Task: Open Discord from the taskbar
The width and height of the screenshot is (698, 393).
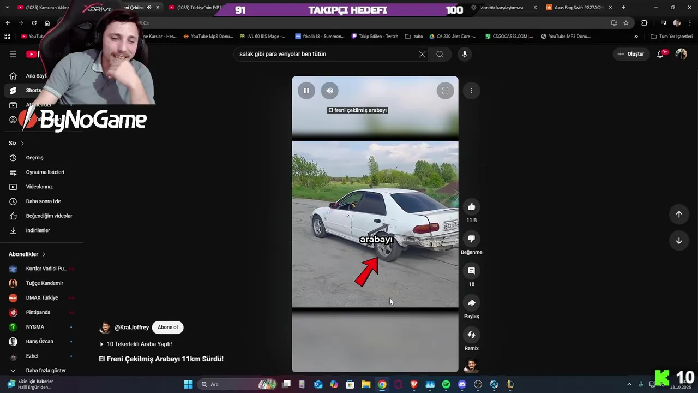Action: pyautogui.click(x=462, y=384)
